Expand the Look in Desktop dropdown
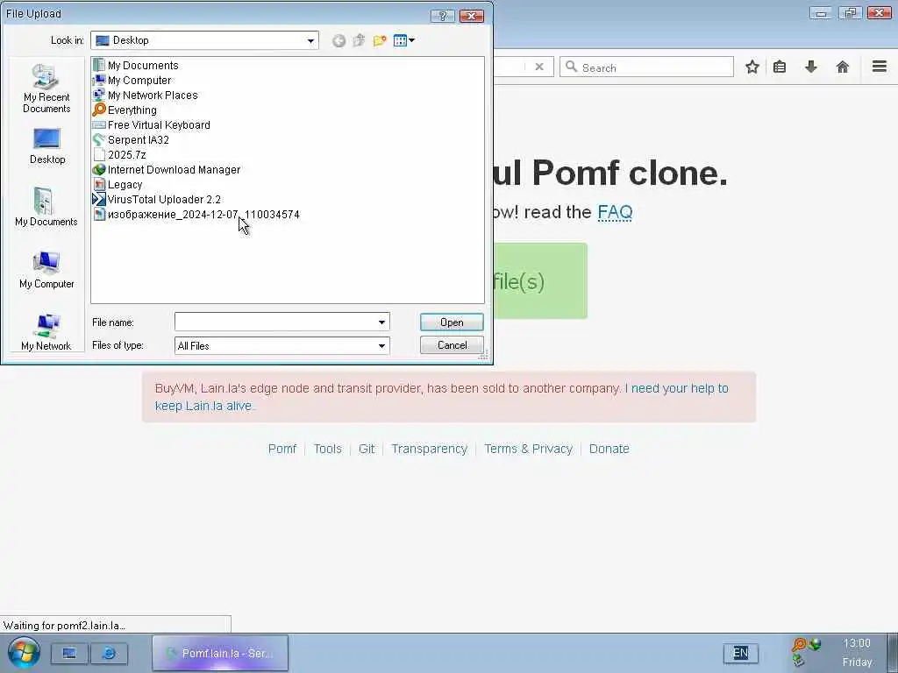Image resolution: width=898 pixels, height=673 pixels. pyautogui.click(x=310, y=40)
